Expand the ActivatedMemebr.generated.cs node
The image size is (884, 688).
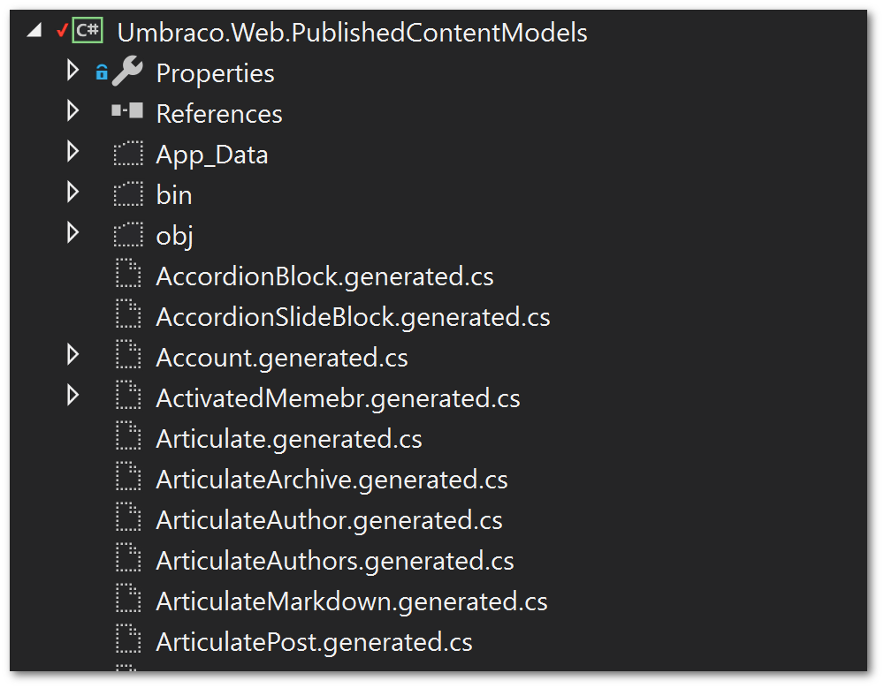coord(72,397)
